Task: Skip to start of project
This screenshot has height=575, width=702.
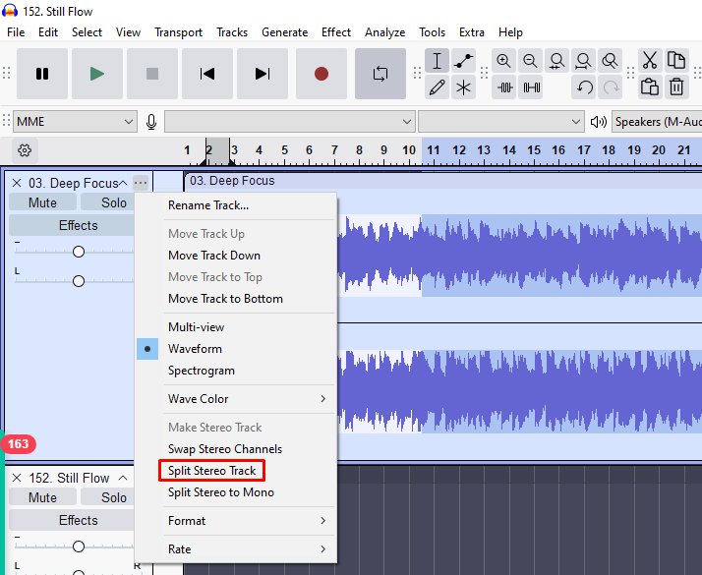Action: [x=207, y=74]
